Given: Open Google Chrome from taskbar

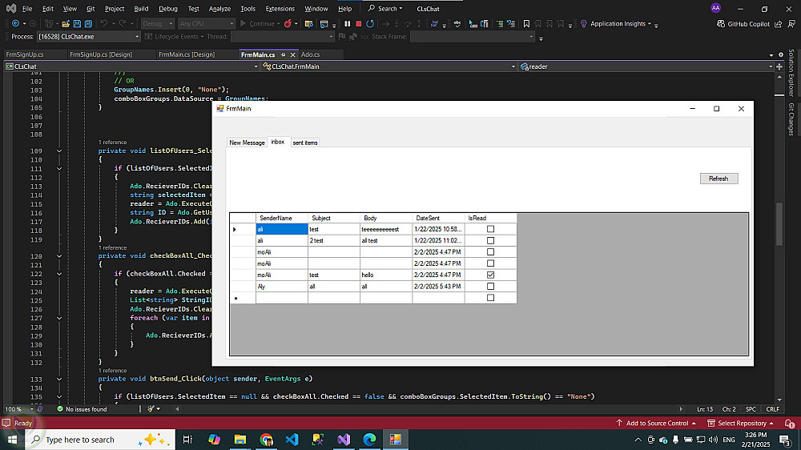Looking at the screenshot, I should [x=266, y=440].
